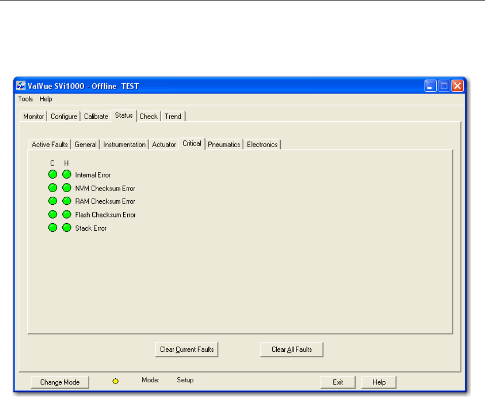Screen dimensions: 485x397
Task: Click Internal Error current (C) green indicator
Action: click(53, 174)
